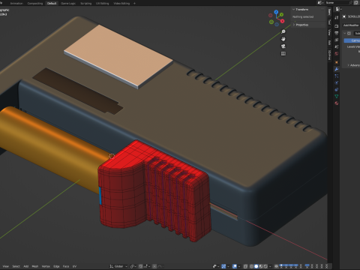Add a new workspace with plus button

click(x=134, y=3)
